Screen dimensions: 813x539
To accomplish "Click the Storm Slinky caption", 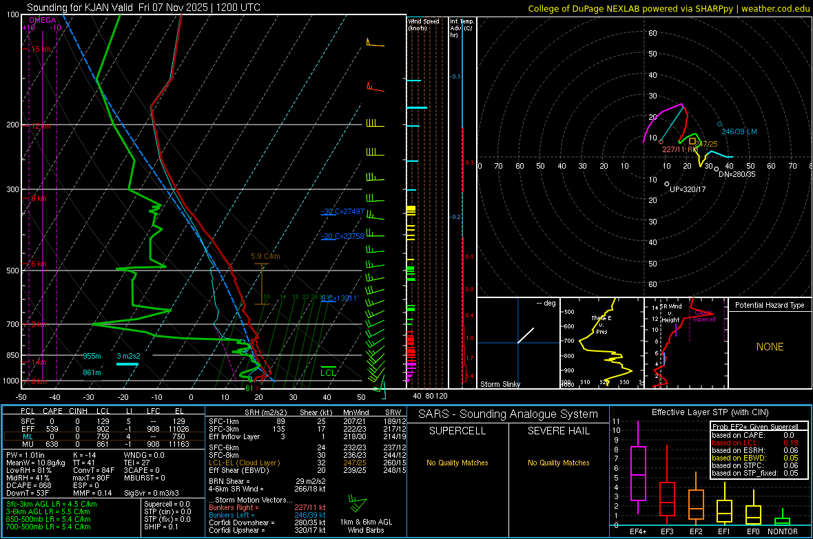I will coord(500,384).
